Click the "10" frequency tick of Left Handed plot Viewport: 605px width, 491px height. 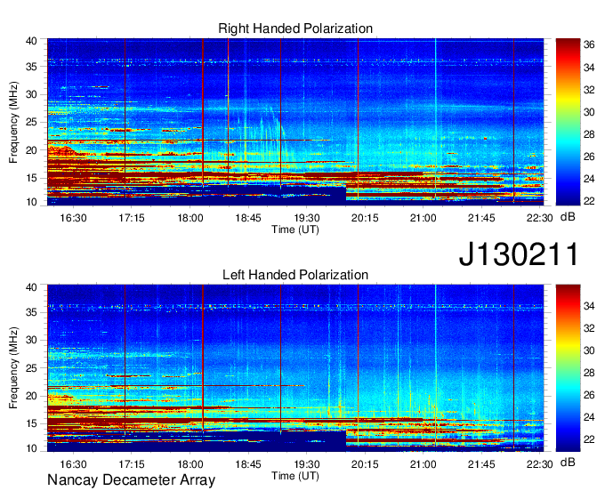(31, 448)
